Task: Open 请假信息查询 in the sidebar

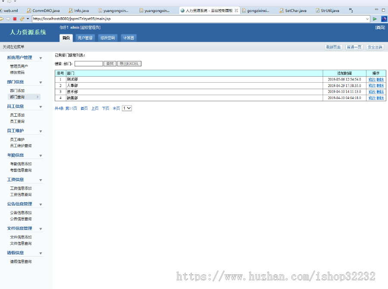Action: pos(21,261)
